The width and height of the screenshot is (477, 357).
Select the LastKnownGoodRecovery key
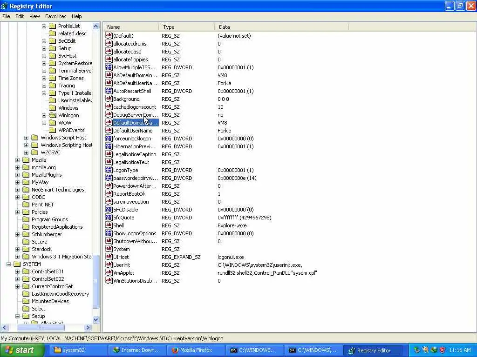(x=60, y=294)
